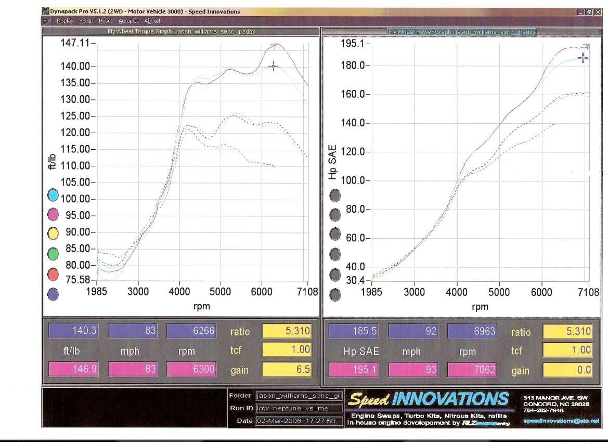Image resolution: width=608 pixels, height=442 pixels.
Task: Select the green run color circle
Action: (54, 254)
